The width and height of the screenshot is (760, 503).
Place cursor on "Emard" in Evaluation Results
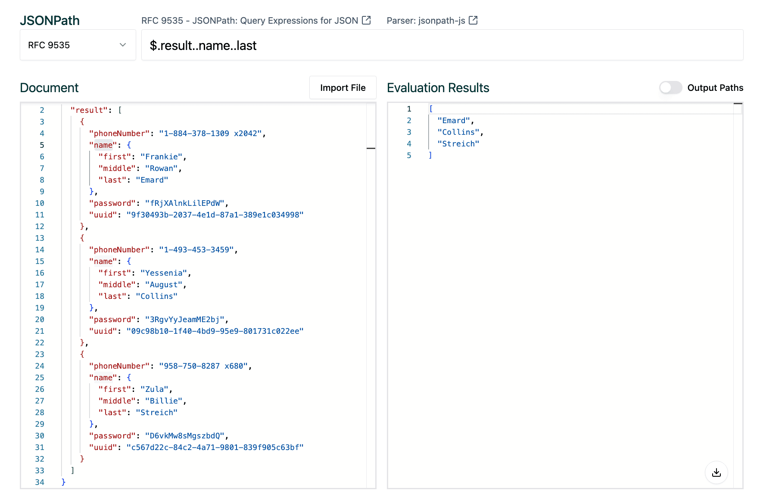[454, 121]
